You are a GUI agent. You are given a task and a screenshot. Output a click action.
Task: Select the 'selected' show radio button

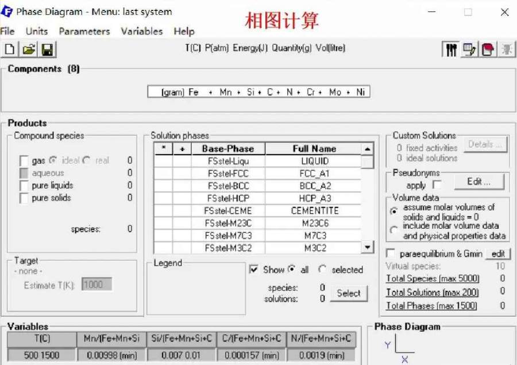coord(322,270)
